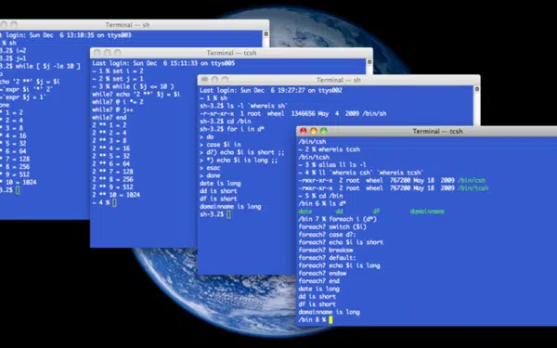This screenshot has width=557, height=348.
Task: Click the title of the front 'Terminal — tcsh' window
Action: [437, 131]
